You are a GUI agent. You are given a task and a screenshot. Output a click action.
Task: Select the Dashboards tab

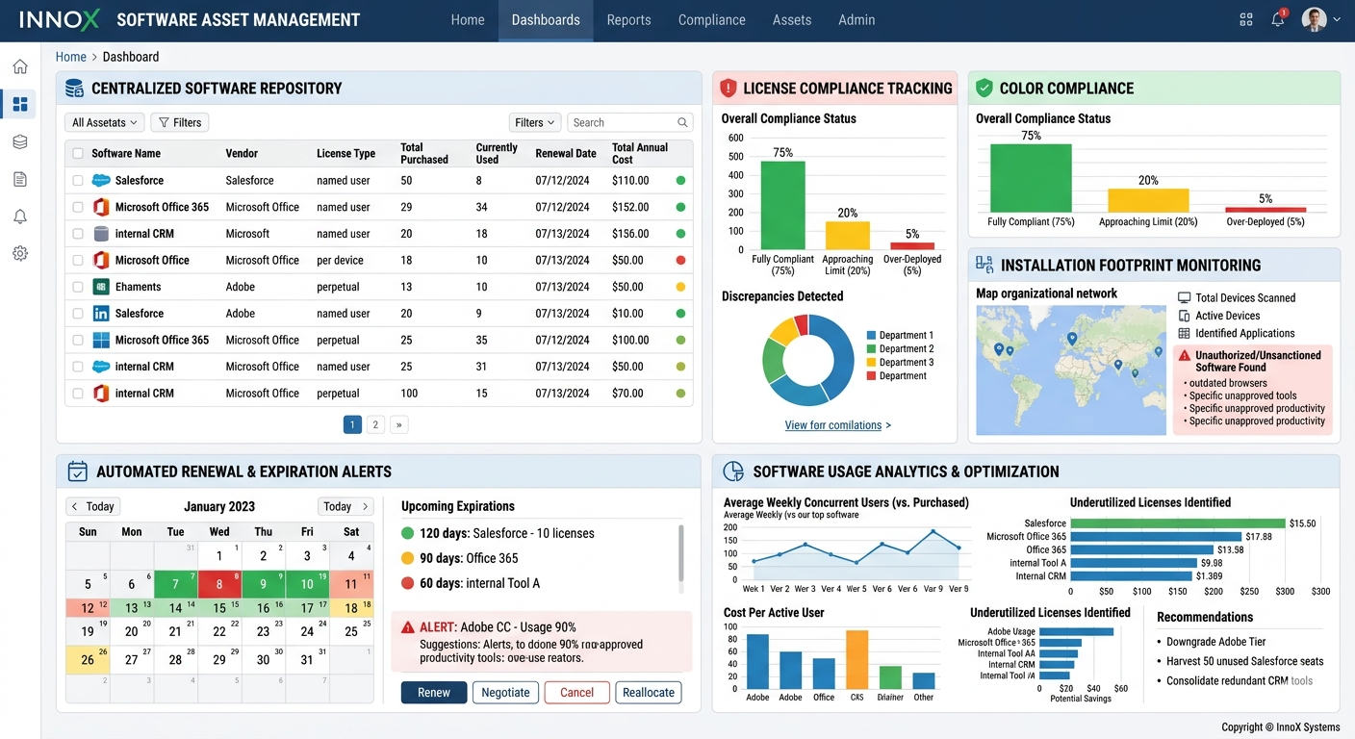click(x=546, y=19)
